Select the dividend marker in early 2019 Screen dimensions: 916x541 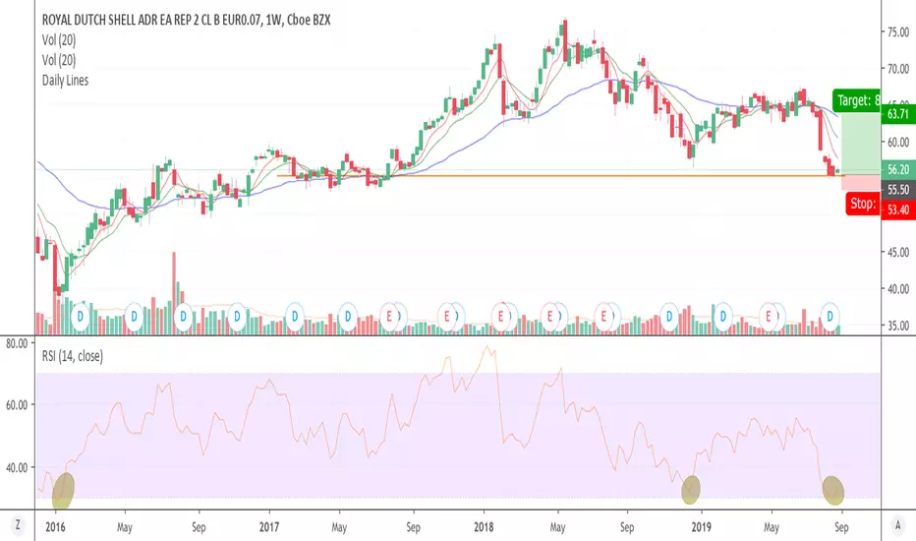point(723,317)
